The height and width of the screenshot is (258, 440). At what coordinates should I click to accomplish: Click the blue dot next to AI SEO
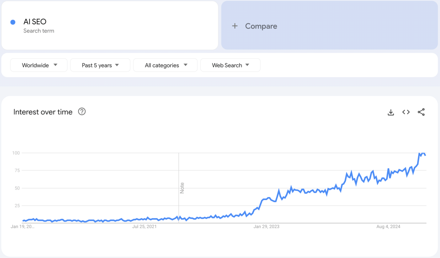pyautogui.click(x=13, y=22)
